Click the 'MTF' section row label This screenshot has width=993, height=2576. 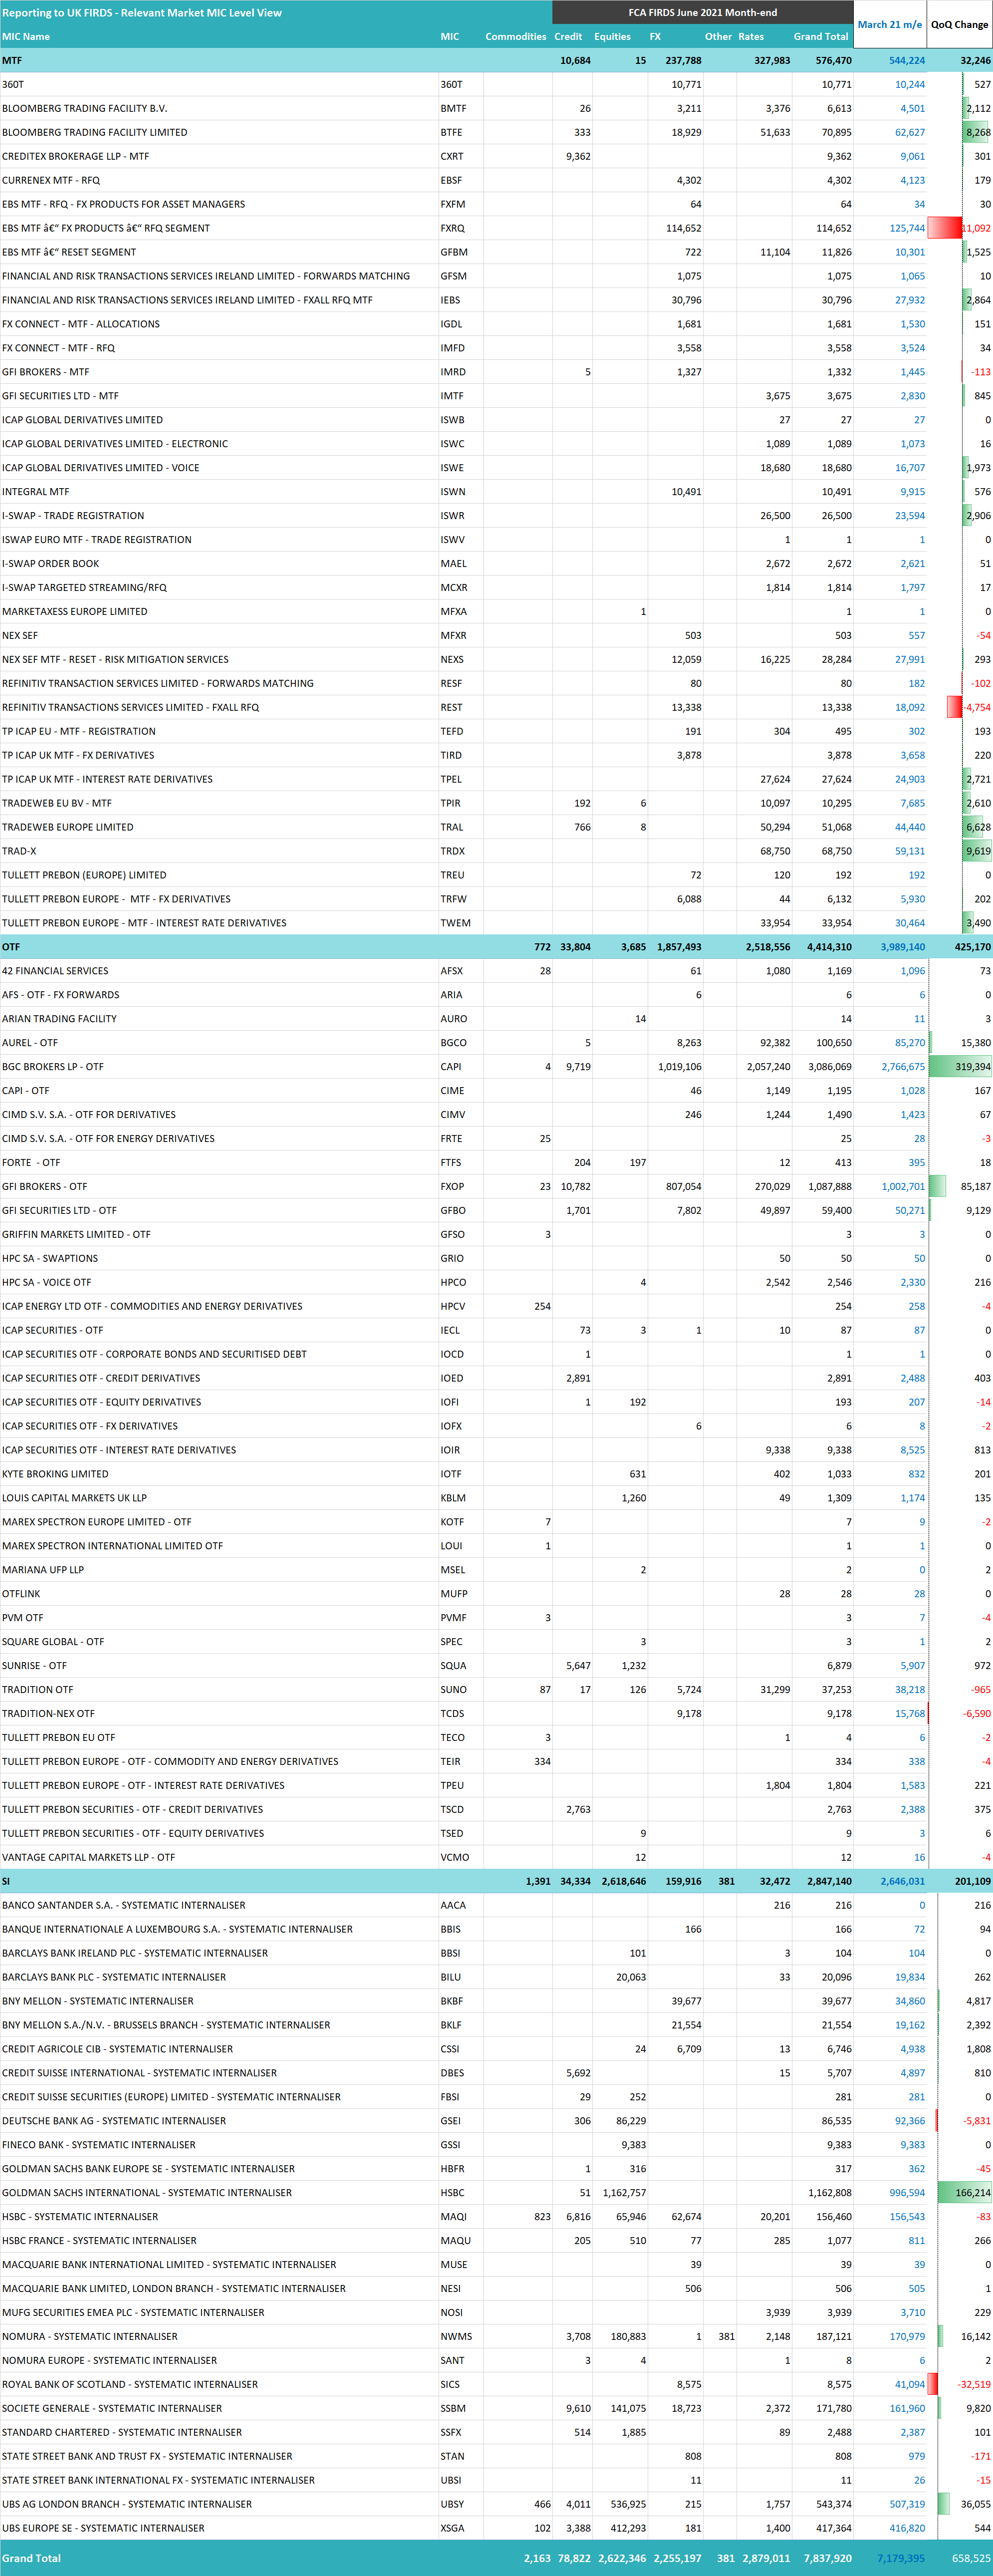coord(12,61)
